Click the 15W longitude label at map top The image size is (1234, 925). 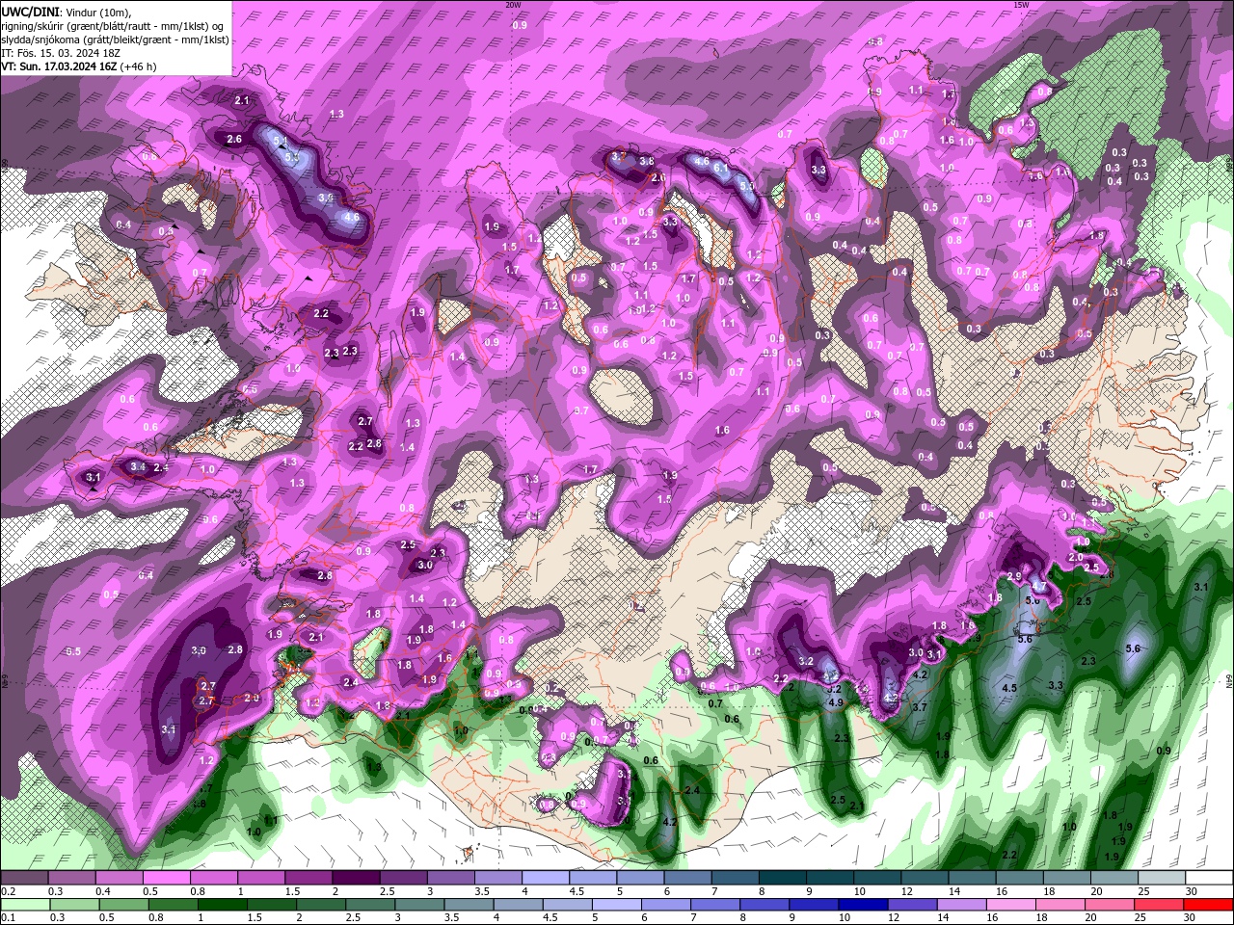[1021, 5]
